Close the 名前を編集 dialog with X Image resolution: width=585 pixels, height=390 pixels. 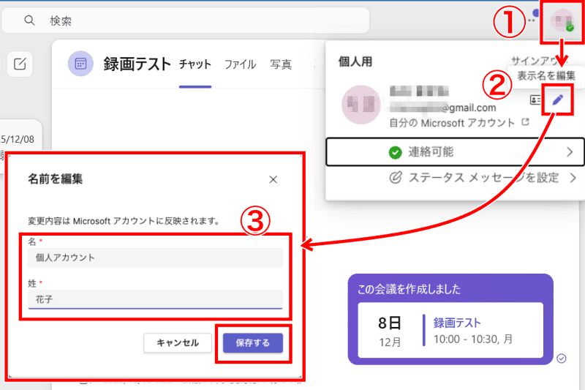tap(273, 179)
